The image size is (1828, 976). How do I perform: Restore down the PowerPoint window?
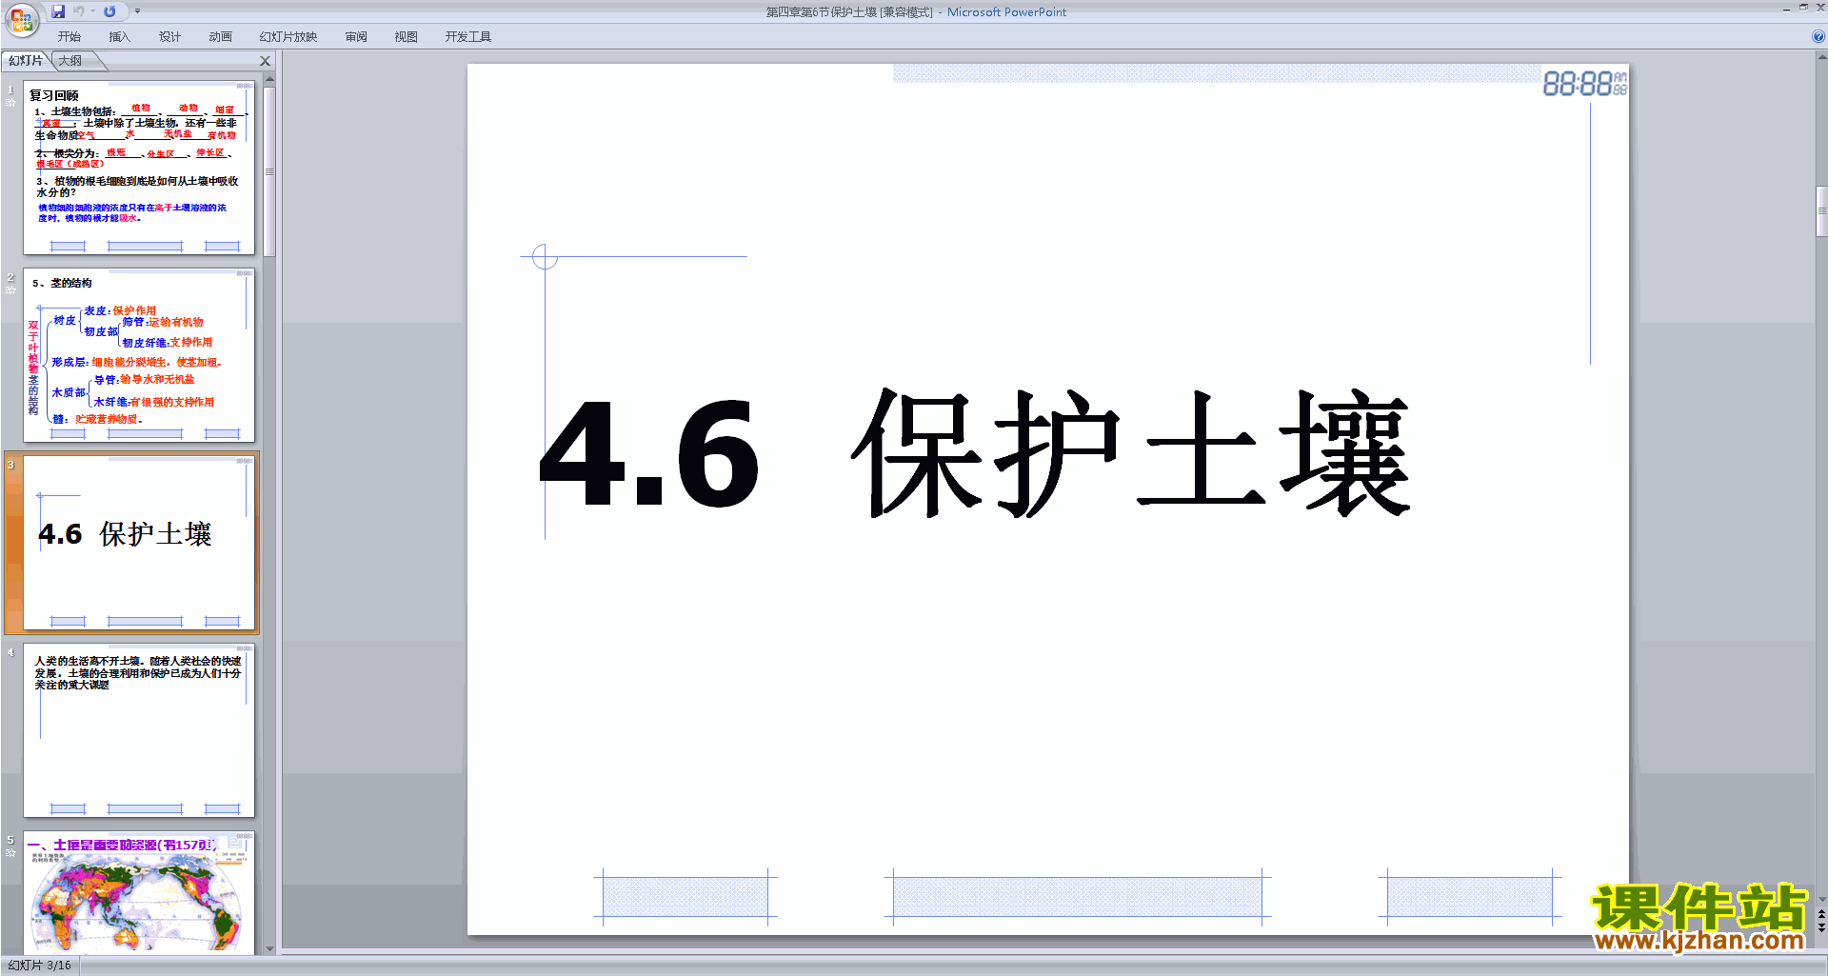[x=1803, y=8]
